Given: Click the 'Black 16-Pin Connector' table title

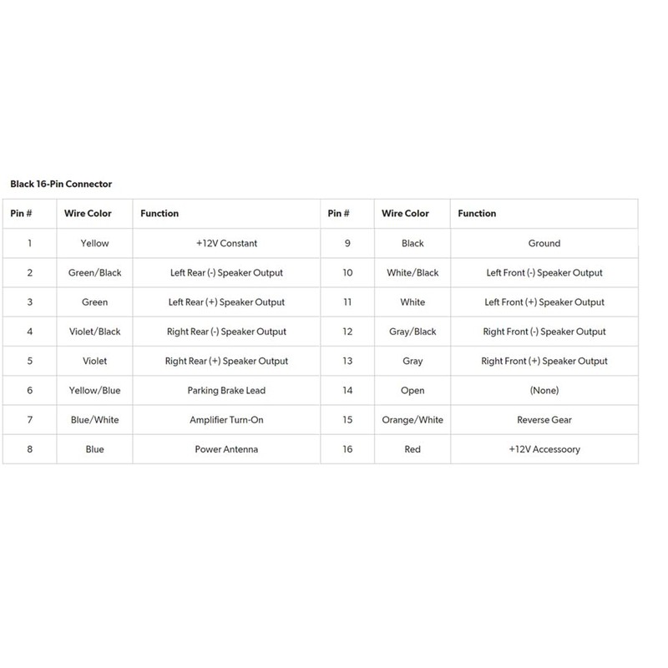Looking at the screenshot, I should [x=61, y=183].
